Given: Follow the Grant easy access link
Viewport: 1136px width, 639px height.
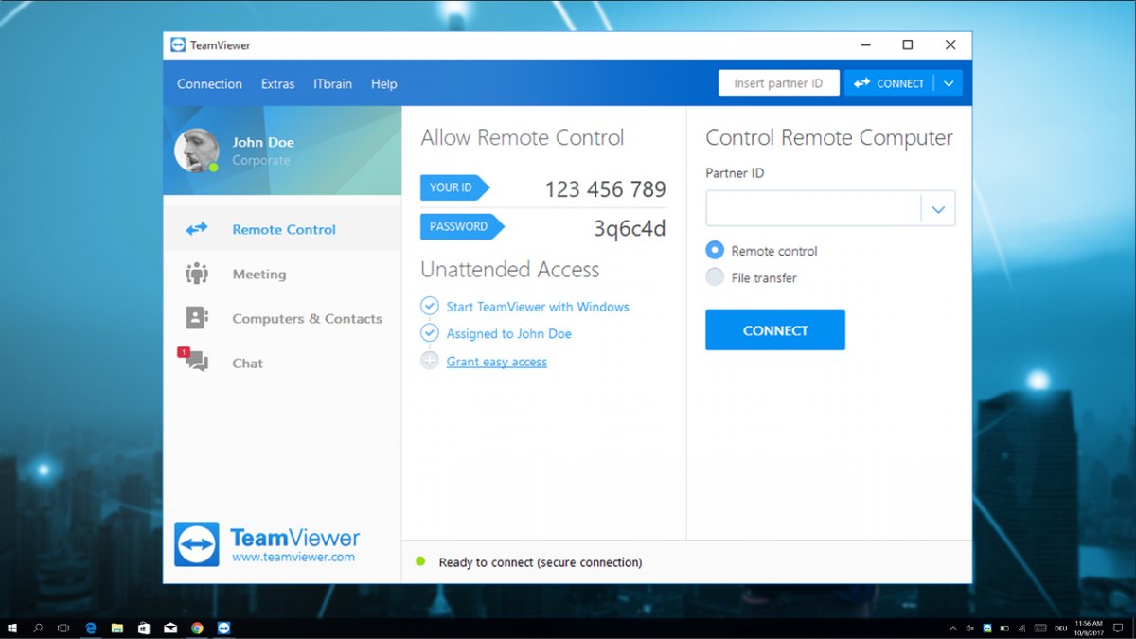Looking at the screenshot, I should [497, 361].
